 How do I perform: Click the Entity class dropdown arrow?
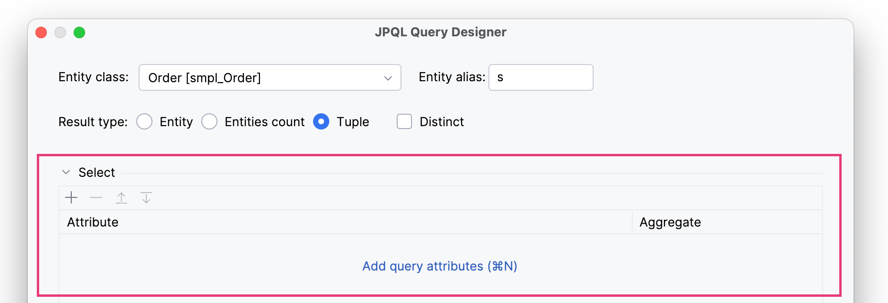(388, 78)
